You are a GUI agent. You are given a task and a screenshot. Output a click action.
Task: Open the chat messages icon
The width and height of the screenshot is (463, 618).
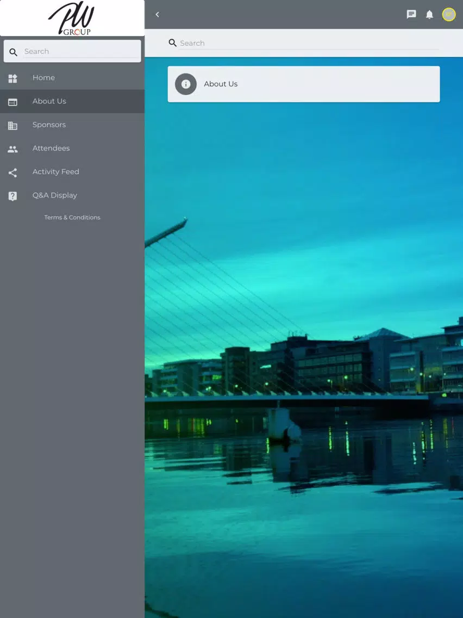[x=411, y=15]
